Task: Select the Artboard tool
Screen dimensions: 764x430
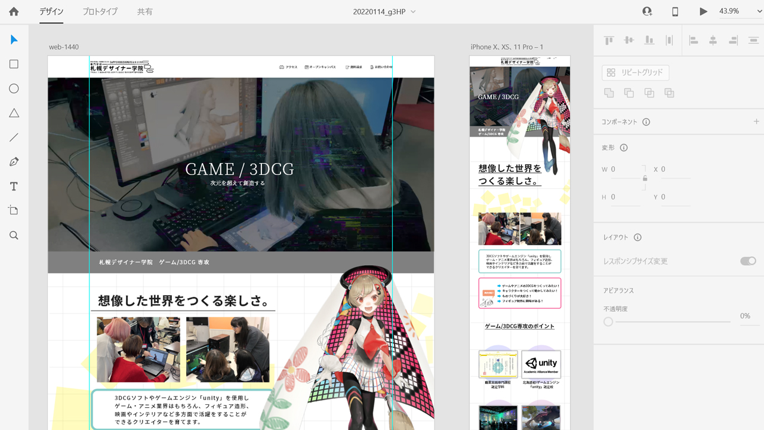Action: click(x=14, y=211)
